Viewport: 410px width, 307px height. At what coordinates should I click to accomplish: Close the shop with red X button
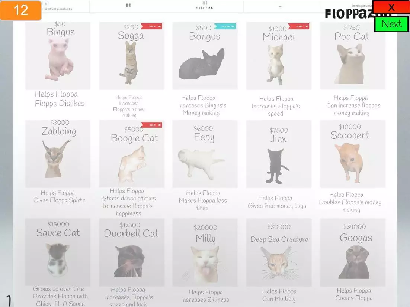tap(391, 7)
